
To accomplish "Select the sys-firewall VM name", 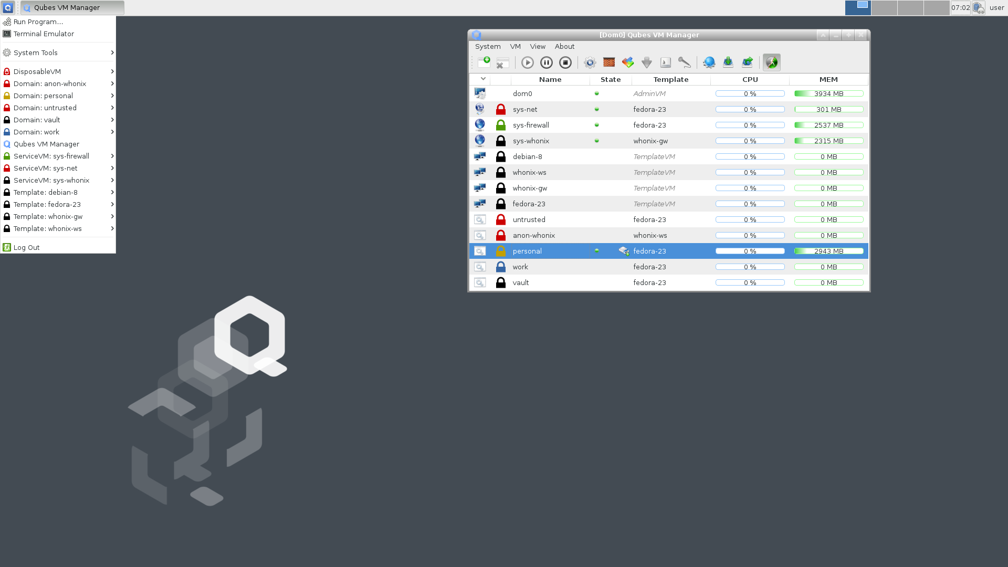I will click(x=531, y=125).
